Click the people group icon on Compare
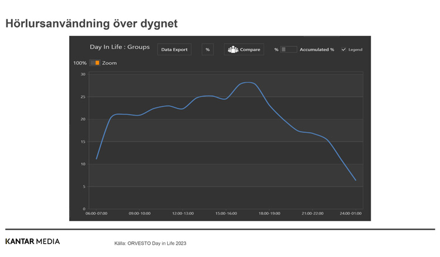Screen dimensions: 440x257 pos(233,50)
